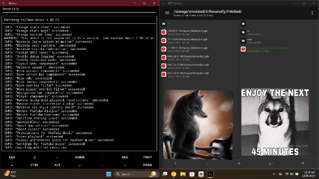The height and width of the screenshot is (179, 319).
Task: Show hidden system tray icons
Action: tap(274, 174)
